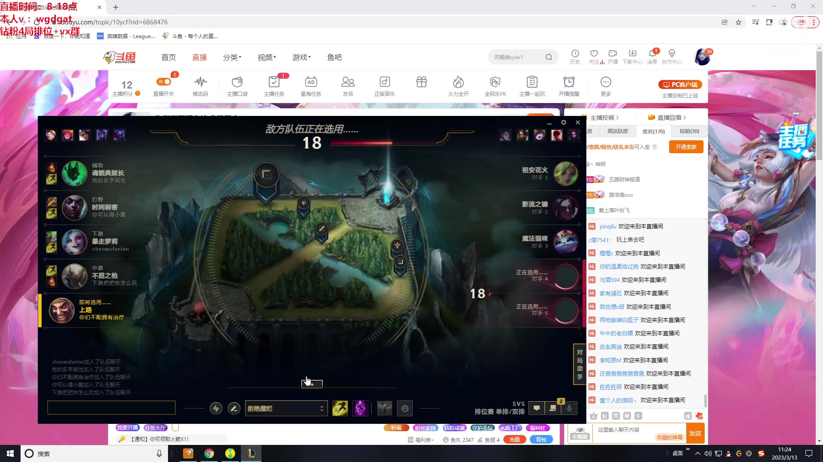Image resolution: width=823 pixels, height=462 pixels.
Task: Click the 开通贵族 button
Action: pos(686,147)
